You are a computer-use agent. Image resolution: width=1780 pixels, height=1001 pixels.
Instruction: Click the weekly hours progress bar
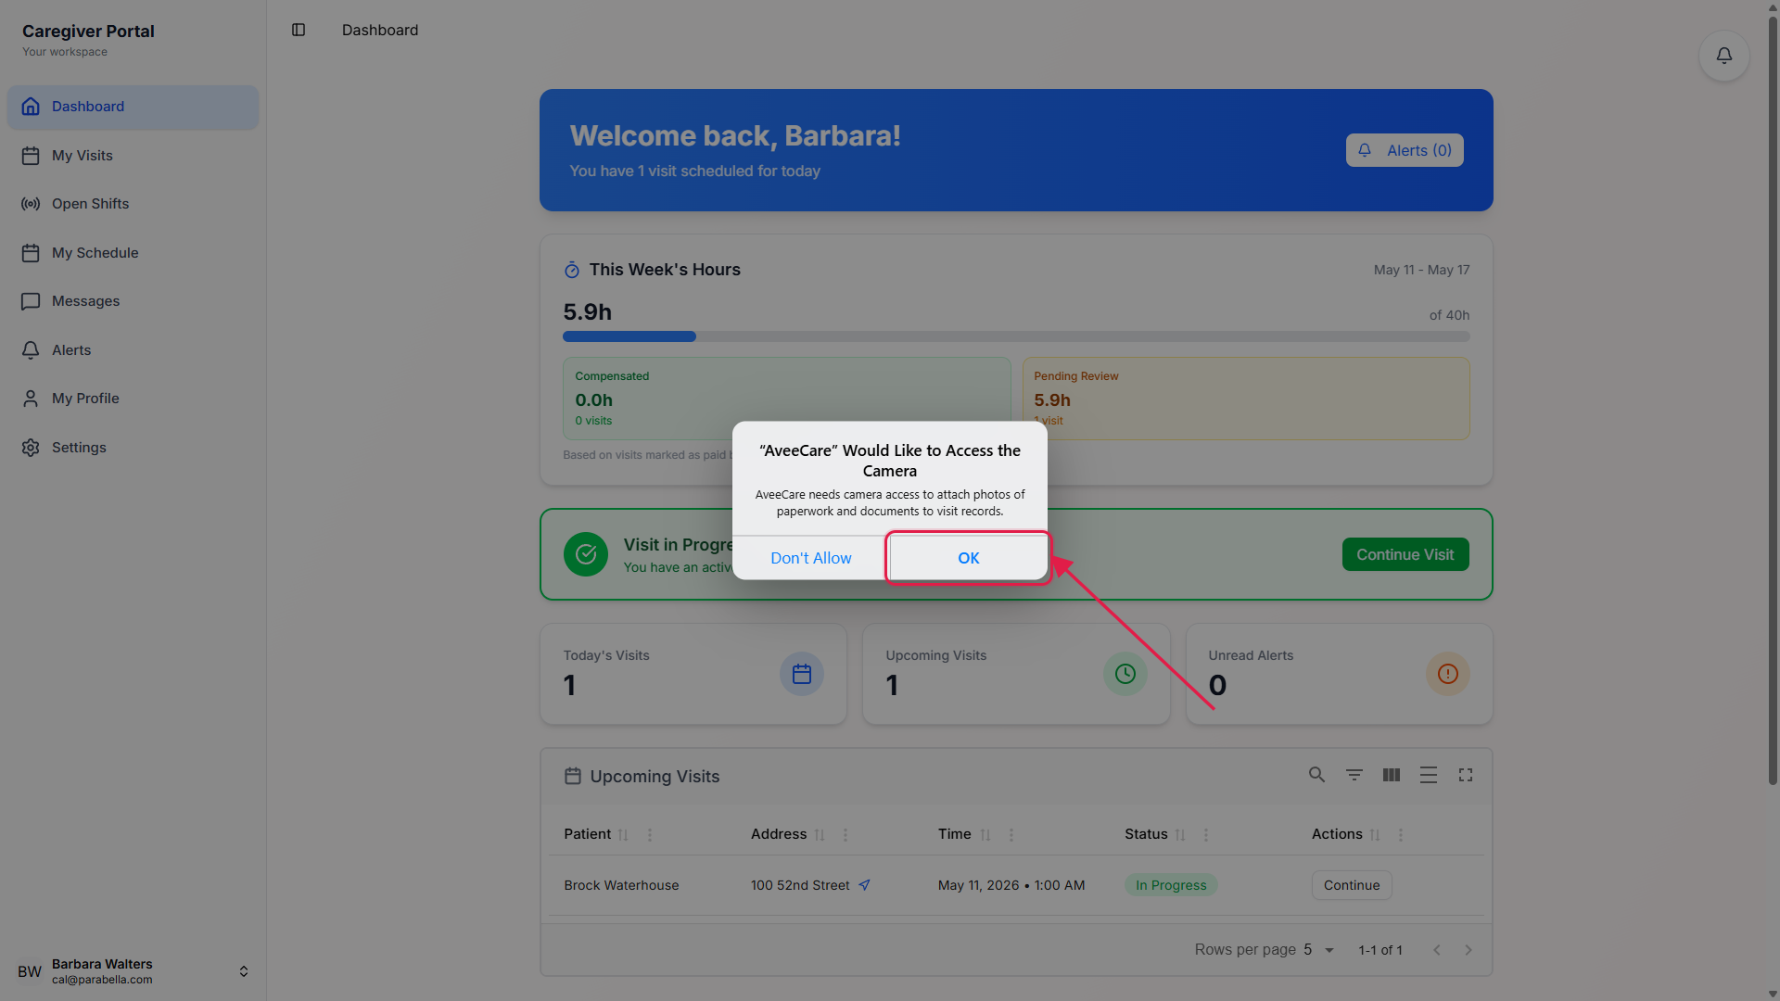pyautogui.click(x=1016, y=336)
